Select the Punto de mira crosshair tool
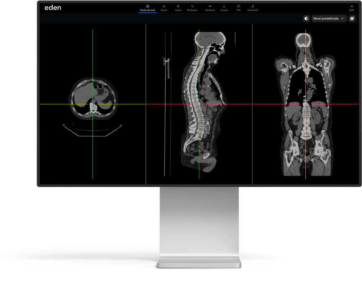 pos(147,8)
